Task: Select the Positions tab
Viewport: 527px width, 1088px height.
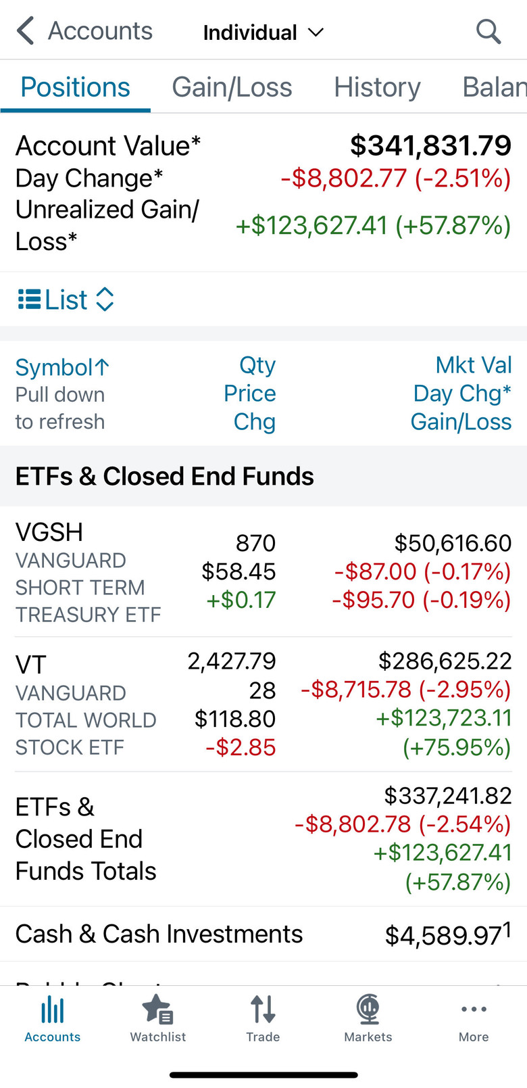Action: click(75, 87)
